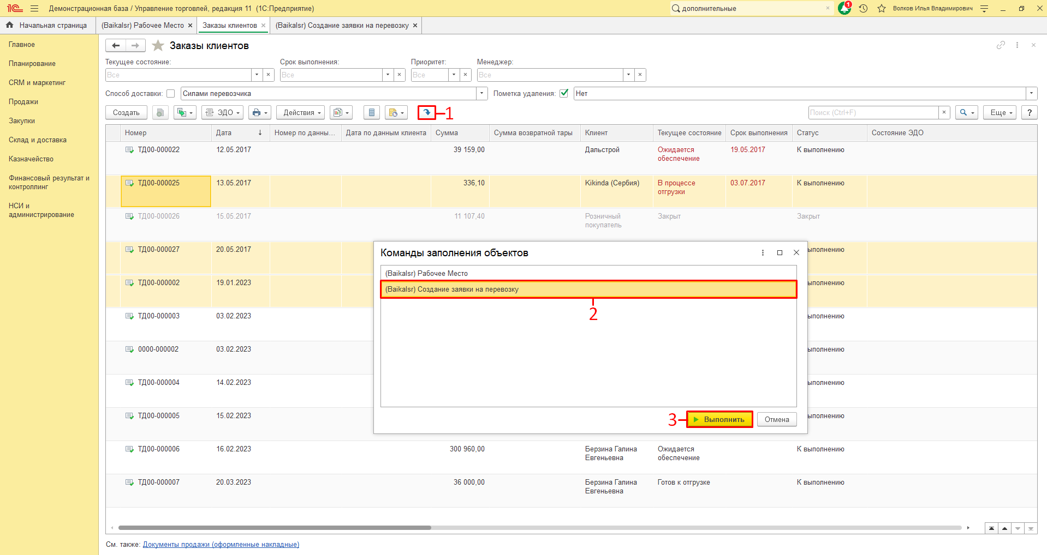Open the Продажи section
The height and width of the screenshot is (555, 1047).
coord(23,101)
